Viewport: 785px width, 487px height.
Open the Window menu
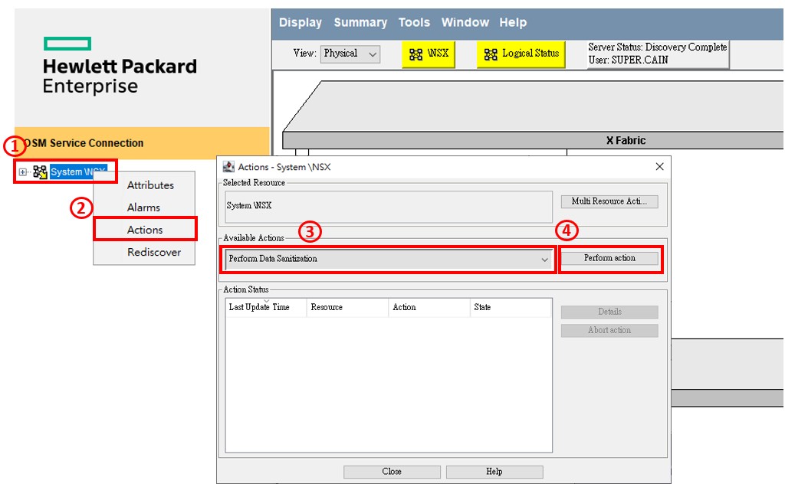coord(465,22)
